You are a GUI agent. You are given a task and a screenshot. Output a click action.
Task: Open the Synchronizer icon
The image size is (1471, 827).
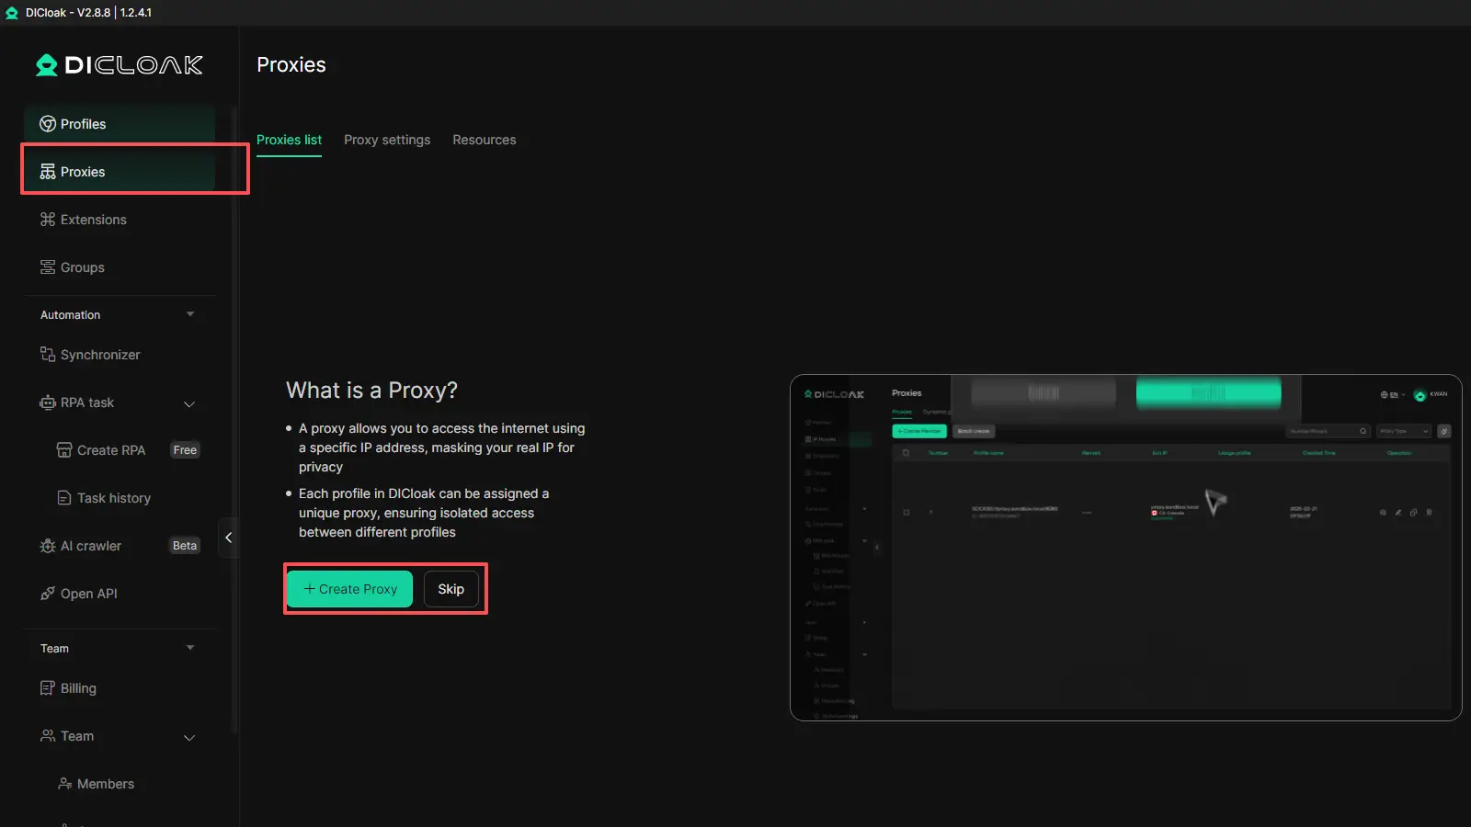(x=48, y=355)
